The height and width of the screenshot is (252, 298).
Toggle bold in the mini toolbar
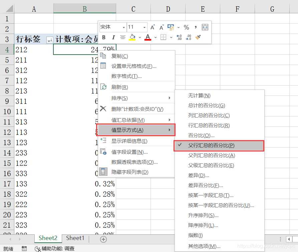point(104,37)
